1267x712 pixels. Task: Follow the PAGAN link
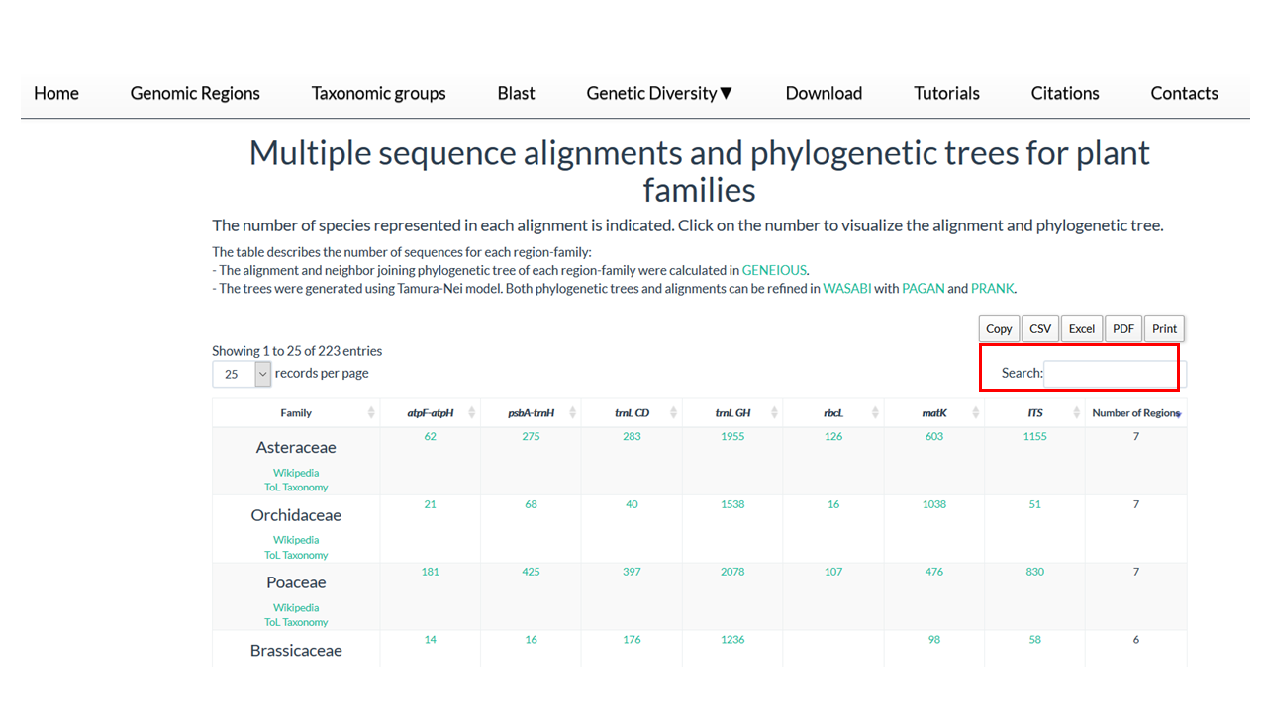point(923,289)
